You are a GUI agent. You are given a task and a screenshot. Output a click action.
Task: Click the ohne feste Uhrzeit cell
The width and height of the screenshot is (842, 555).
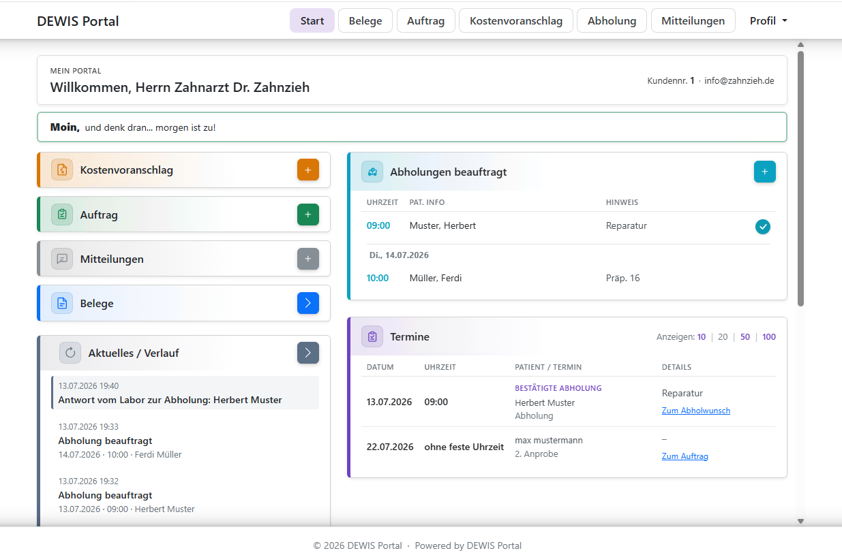pos(464,447)
